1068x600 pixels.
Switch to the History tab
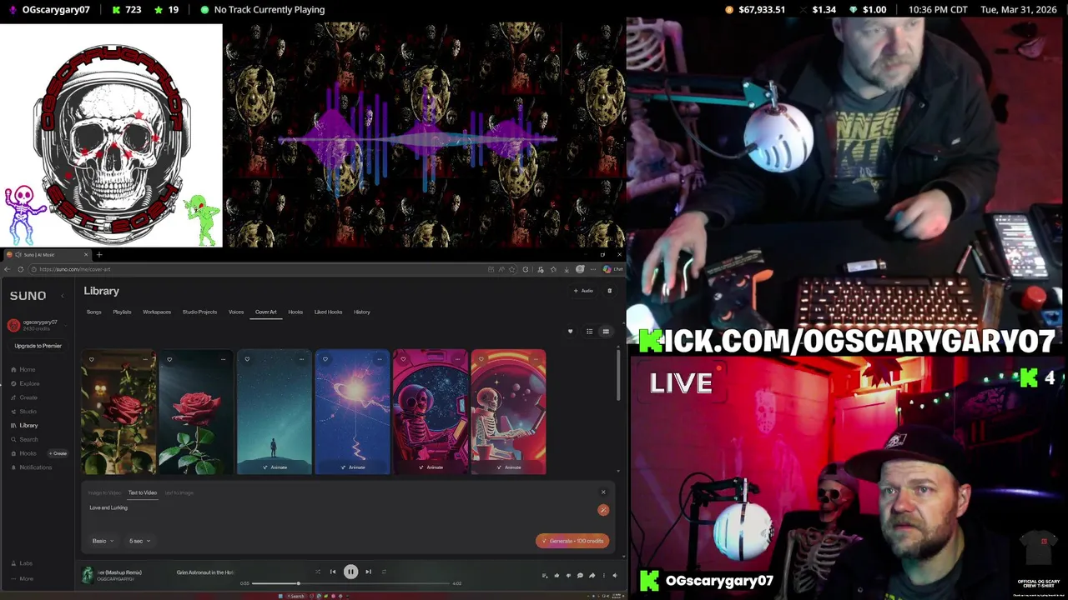[x=361, y=312]
